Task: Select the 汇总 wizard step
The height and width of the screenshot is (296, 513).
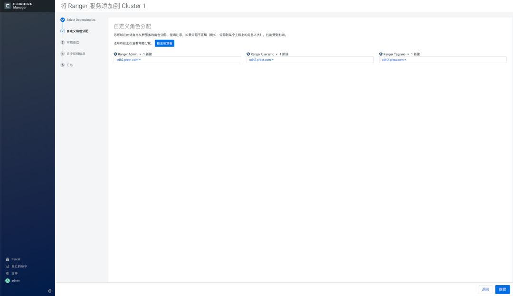Action: click(70, 65)
